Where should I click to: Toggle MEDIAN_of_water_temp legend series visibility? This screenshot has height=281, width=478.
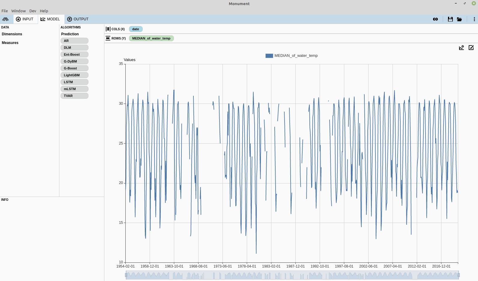[x=291, y=56]
